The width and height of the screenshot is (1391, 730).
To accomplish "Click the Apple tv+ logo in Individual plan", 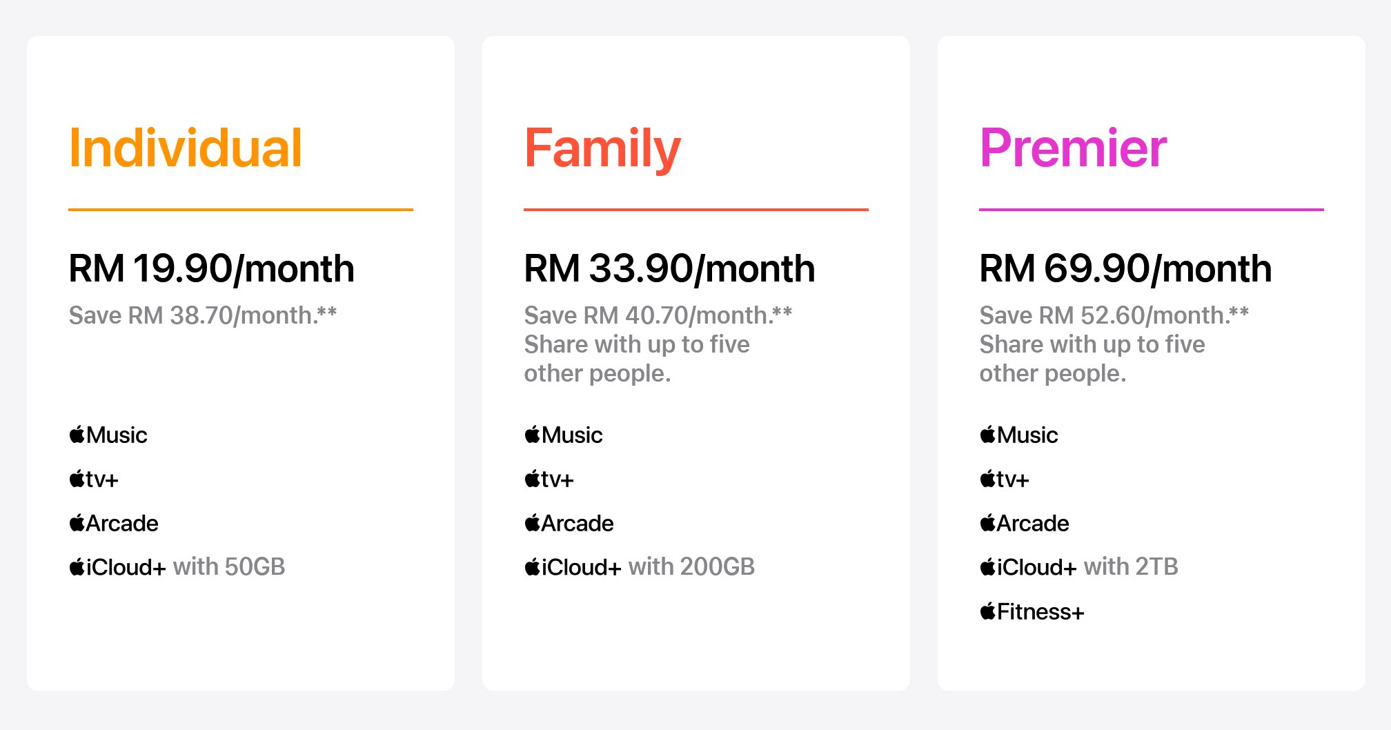I will tap(94, 479).
